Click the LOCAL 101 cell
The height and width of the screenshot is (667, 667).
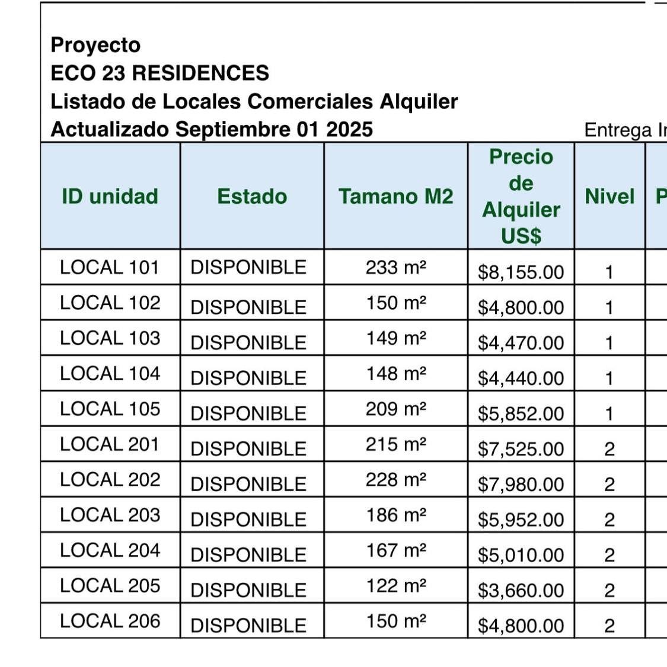click(x=110, y=267)
